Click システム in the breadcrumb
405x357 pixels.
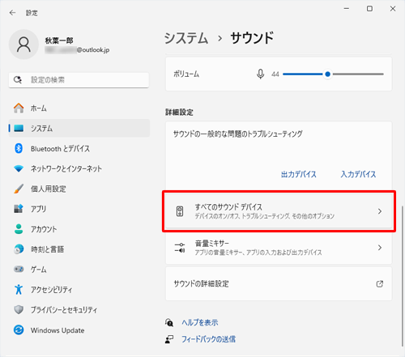186,38
